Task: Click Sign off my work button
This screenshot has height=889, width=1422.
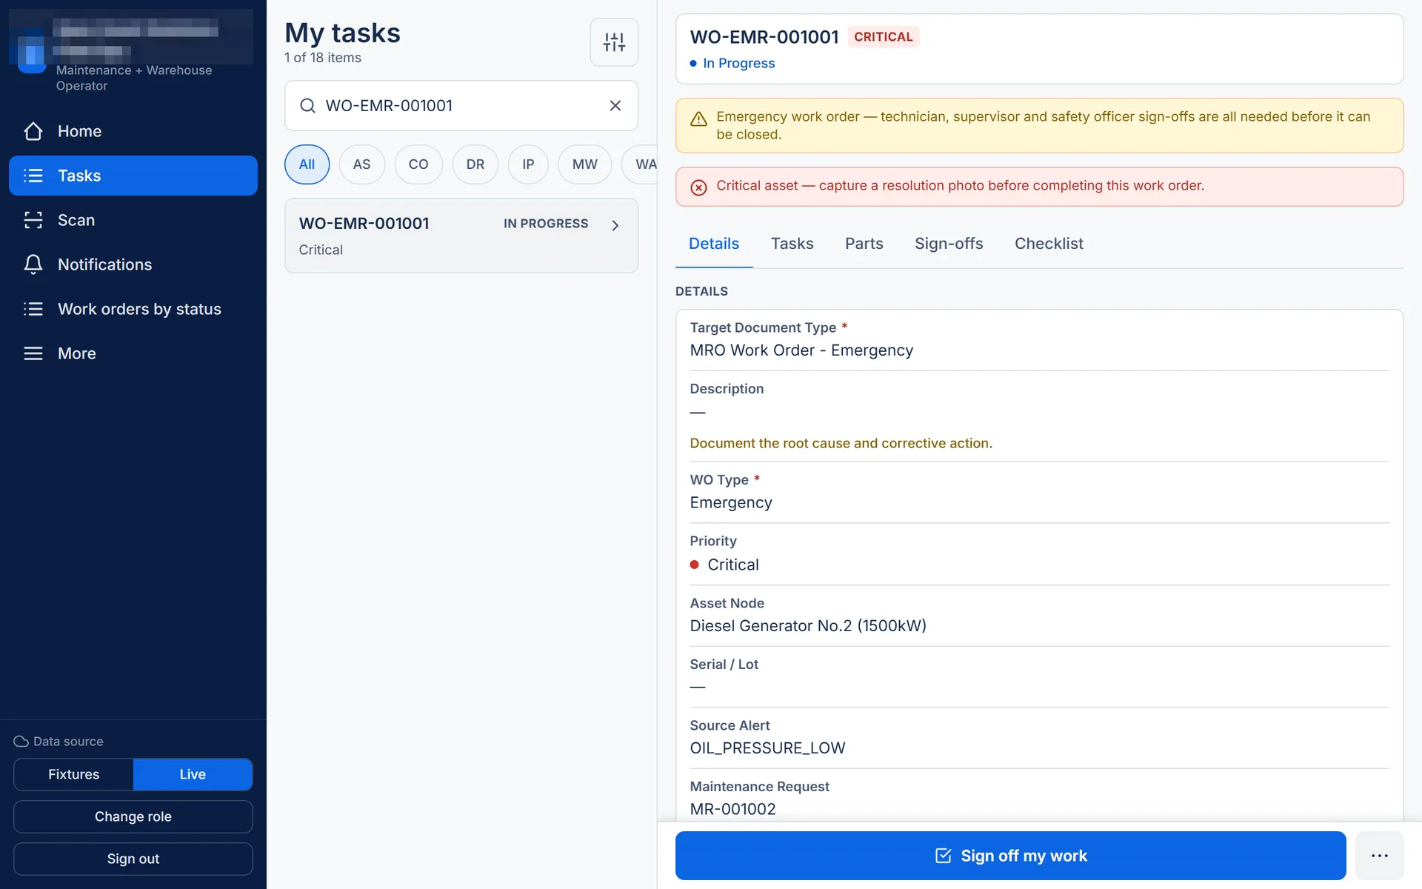Action: tap(1010, 856)
